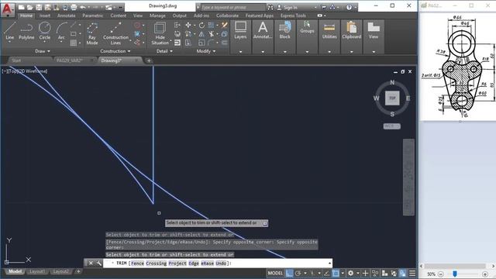496x279 pixels.
Task: Click the TOP face of the ViewCube
Action: click(x=392, y=98)
